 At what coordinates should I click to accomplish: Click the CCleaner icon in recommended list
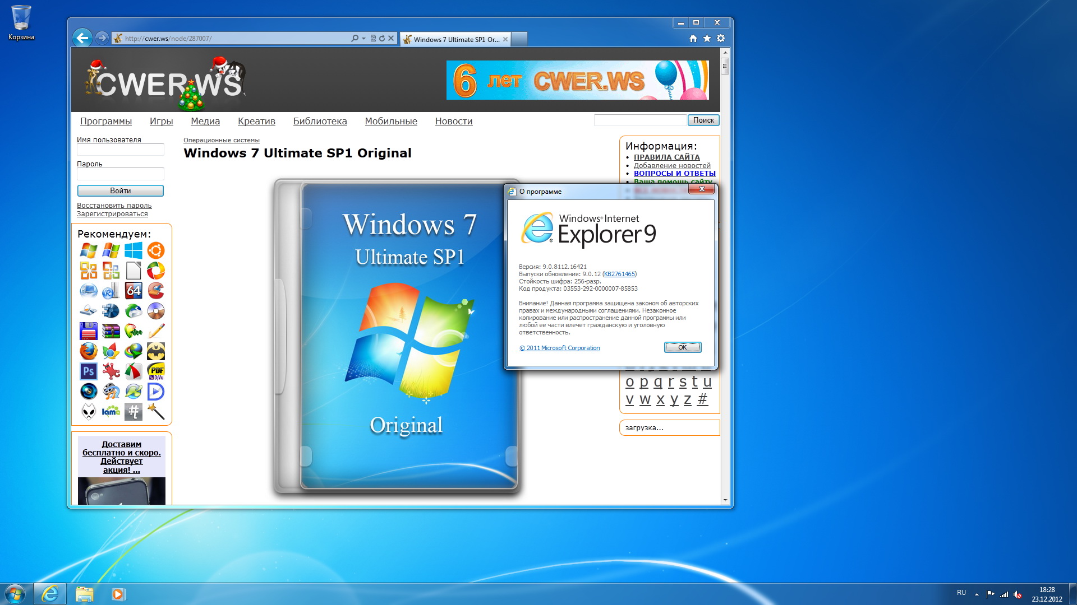point(156,291)
